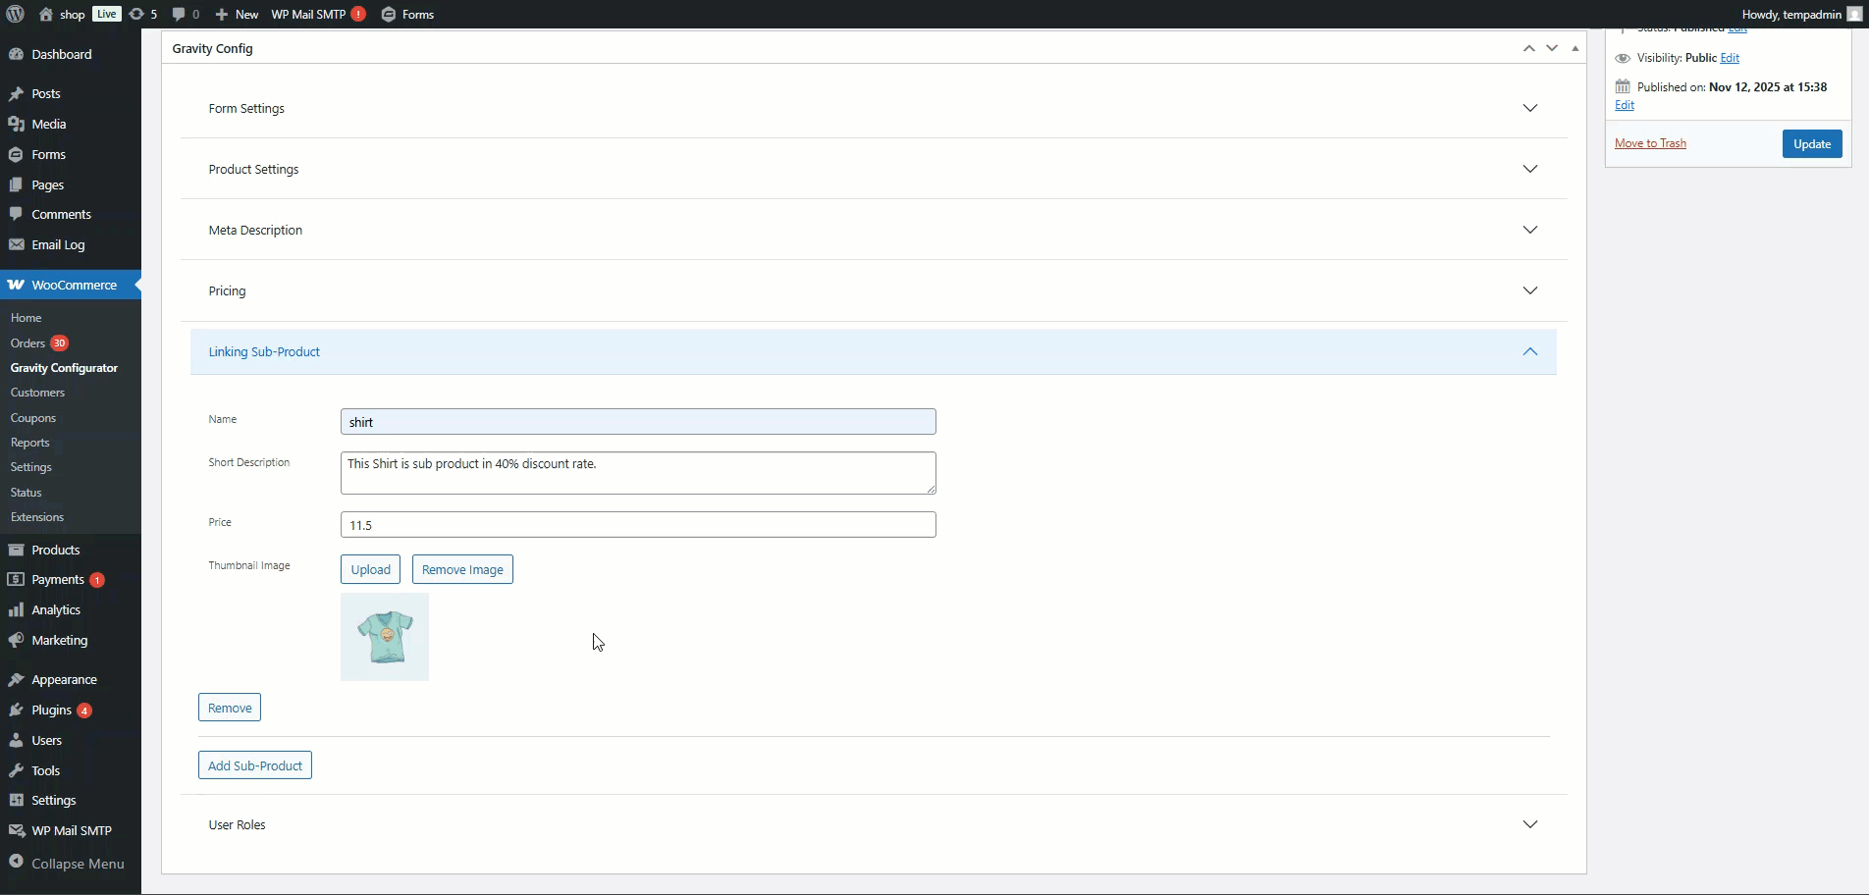The width and height of the screenshot is (1869, 895).
Task: Toggle the Gravity Config panel triangle
Action: [1575, 48]
